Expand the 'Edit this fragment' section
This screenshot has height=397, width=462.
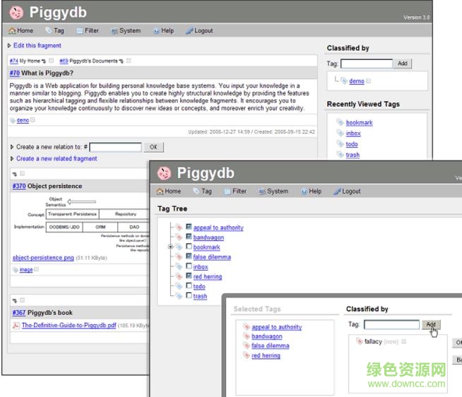[x=9, y=45]
